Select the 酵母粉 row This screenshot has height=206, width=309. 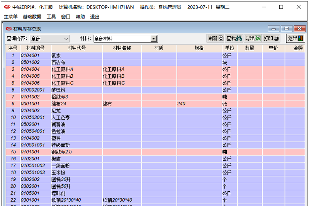point(155,90)
